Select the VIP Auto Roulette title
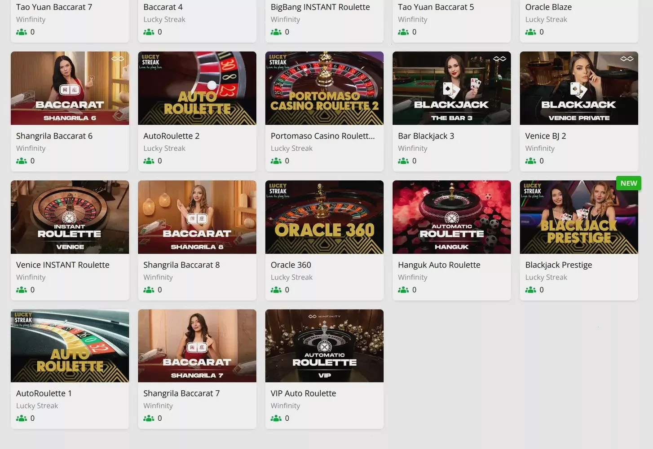Image resolution: width=653 pixels, height=449 pixels. tap(303, 393)
